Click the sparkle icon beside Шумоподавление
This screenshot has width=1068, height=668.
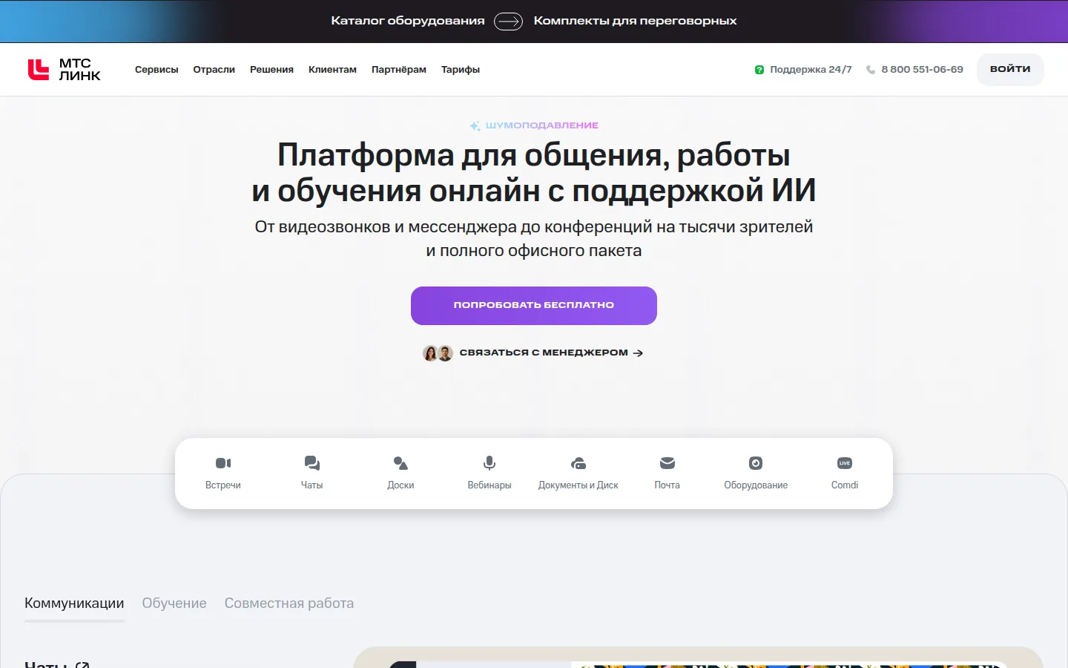click(475, 125)
